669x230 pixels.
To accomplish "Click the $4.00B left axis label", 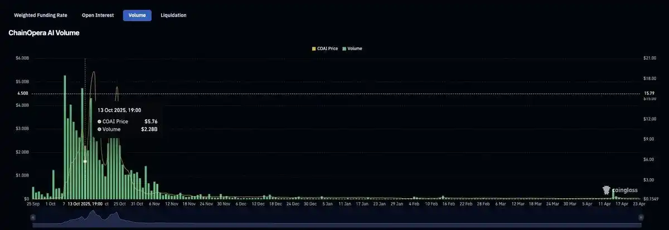I will 22,105.
